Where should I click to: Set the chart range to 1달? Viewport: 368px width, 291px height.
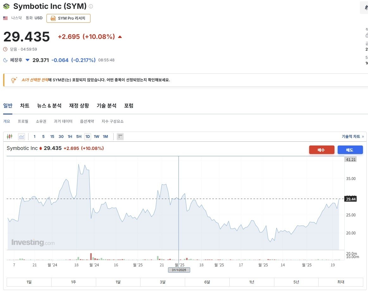tap(118, 282)
